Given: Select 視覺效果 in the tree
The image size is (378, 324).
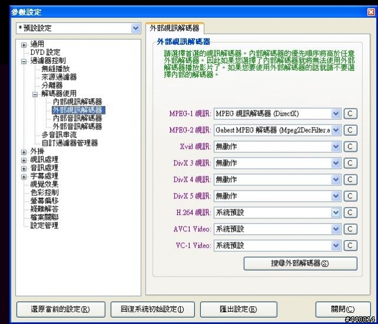Looking at the screenshot, I should (x=44, y=184).
